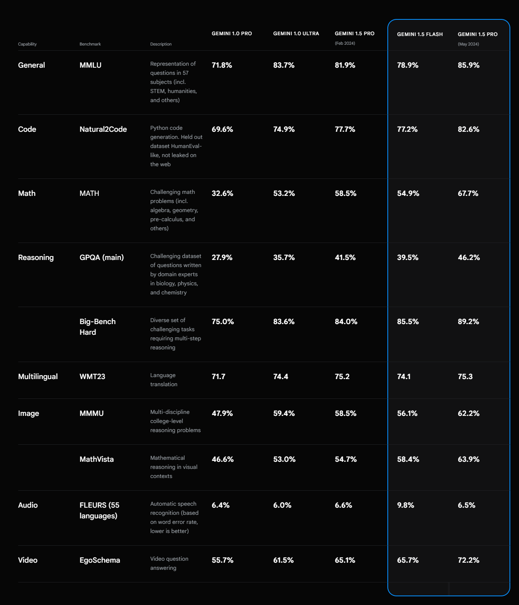Viewport: 519px width, 605px height.
Task: Select the Reasoning capability label
Action: click(36, 258)
